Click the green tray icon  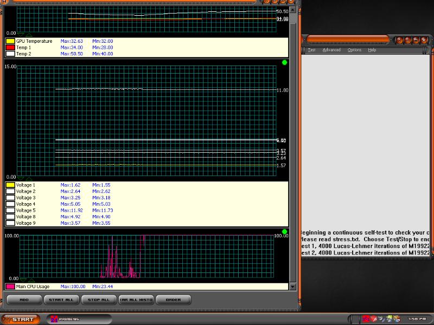[390, 318]
